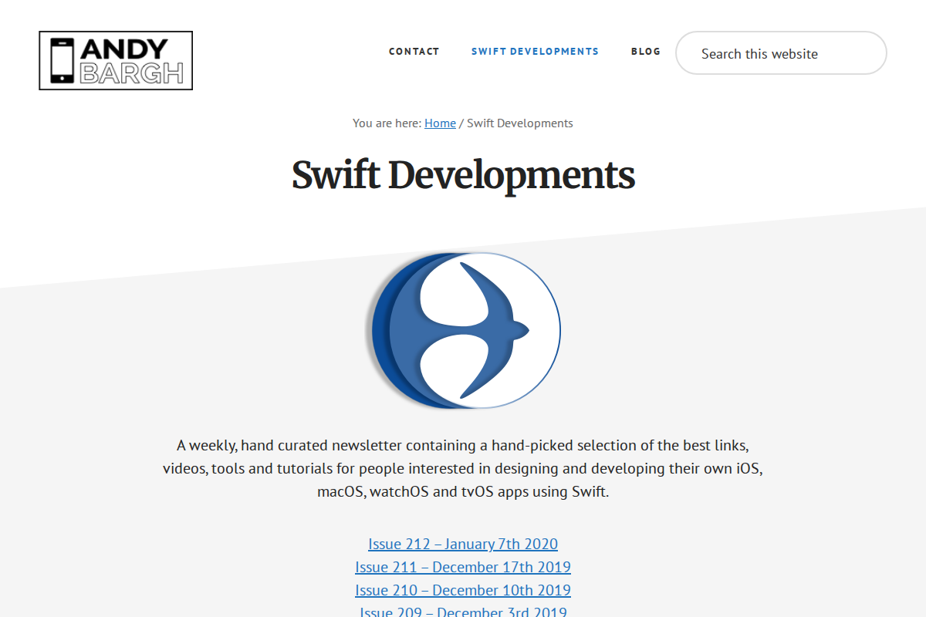Image resolution: width=926 pixels, height=617 pixels.
Task: Click the Swift Developments bird logo image
Action: click(463, 330)
